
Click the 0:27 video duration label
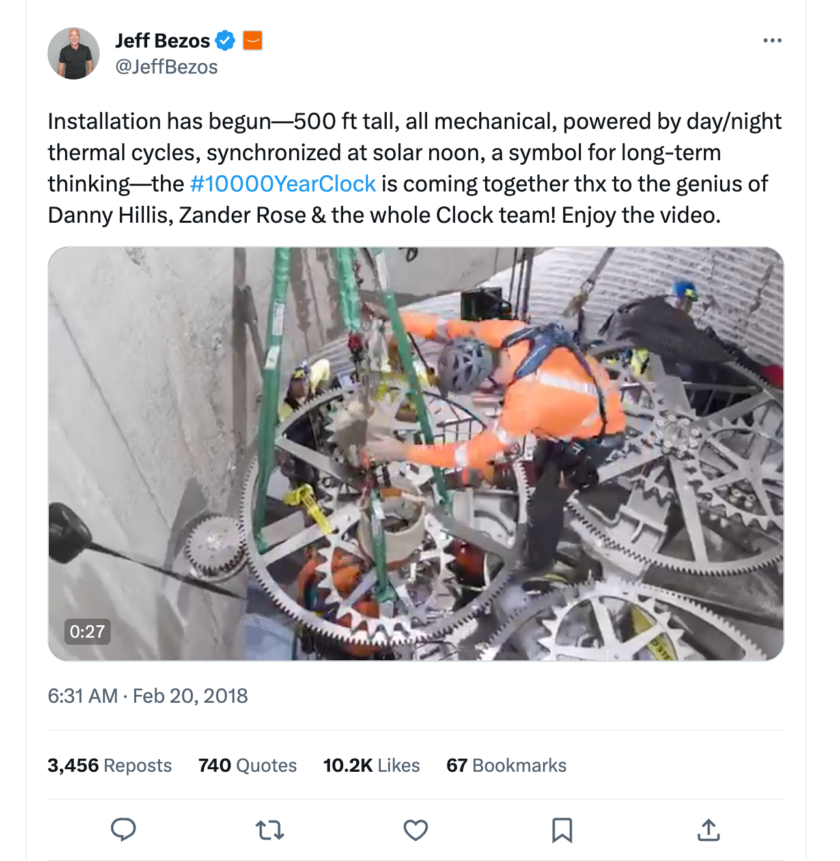tap(87, 631)
